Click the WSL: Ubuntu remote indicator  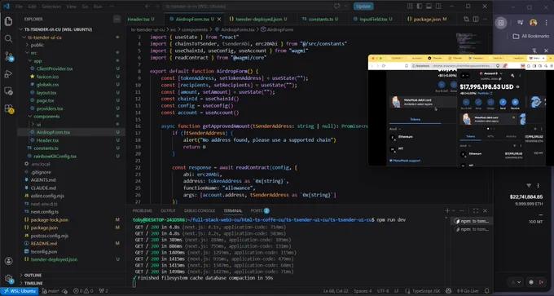19,291
